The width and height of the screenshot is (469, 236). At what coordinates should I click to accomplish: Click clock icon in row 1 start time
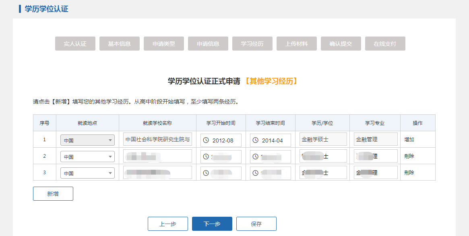click(206, 140)
